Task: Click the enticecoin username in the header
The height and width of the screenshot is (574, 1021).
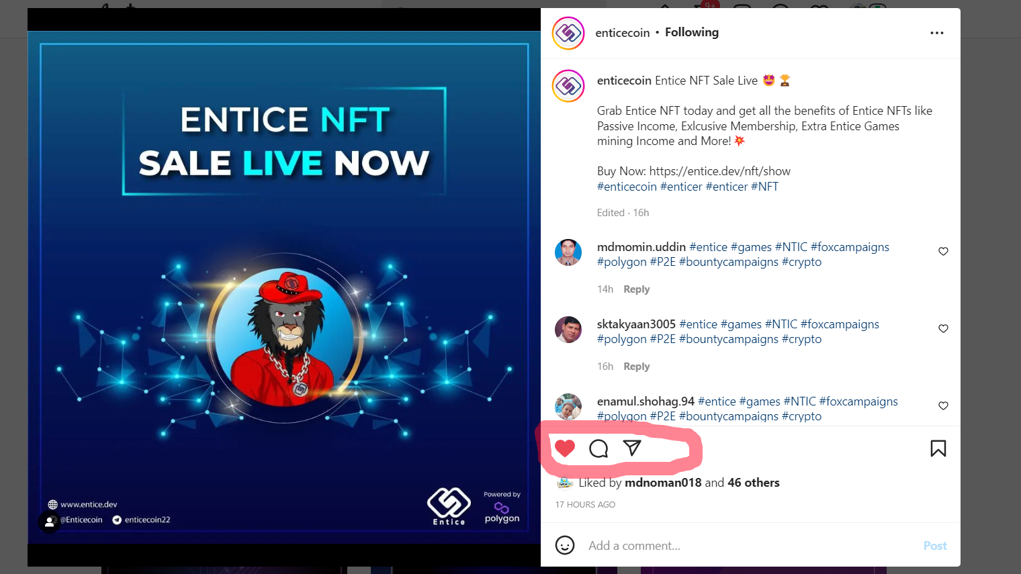Action: [x=623, y=33]
